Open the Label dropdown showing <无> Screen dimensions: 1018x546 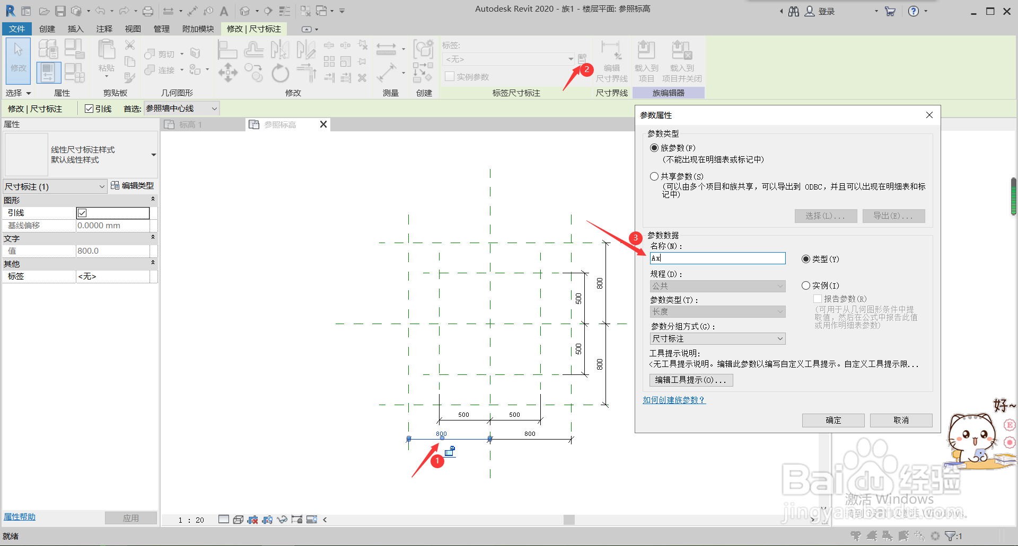pos(509,59)
